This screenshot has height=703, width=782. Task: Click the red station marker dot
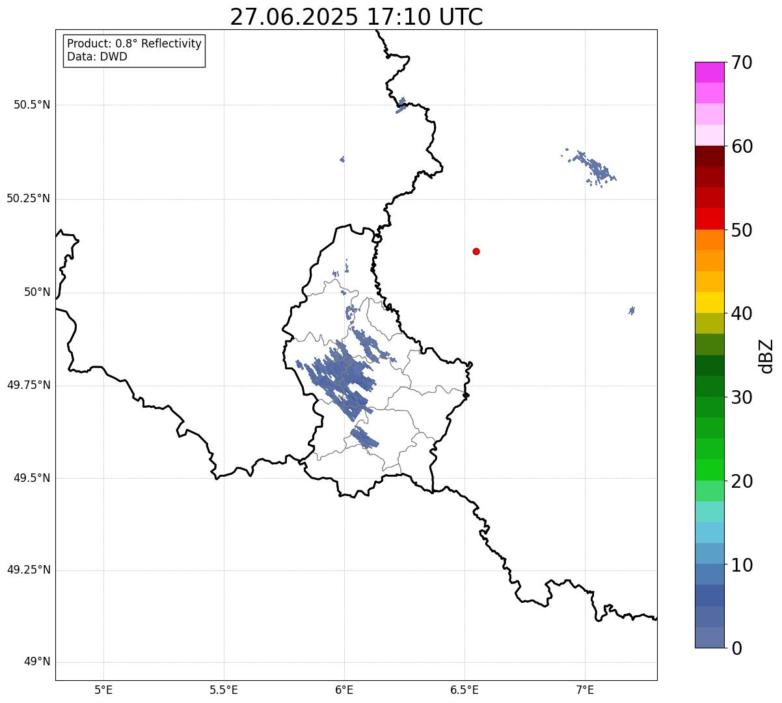pyautogui.click(x=476, y=251)
